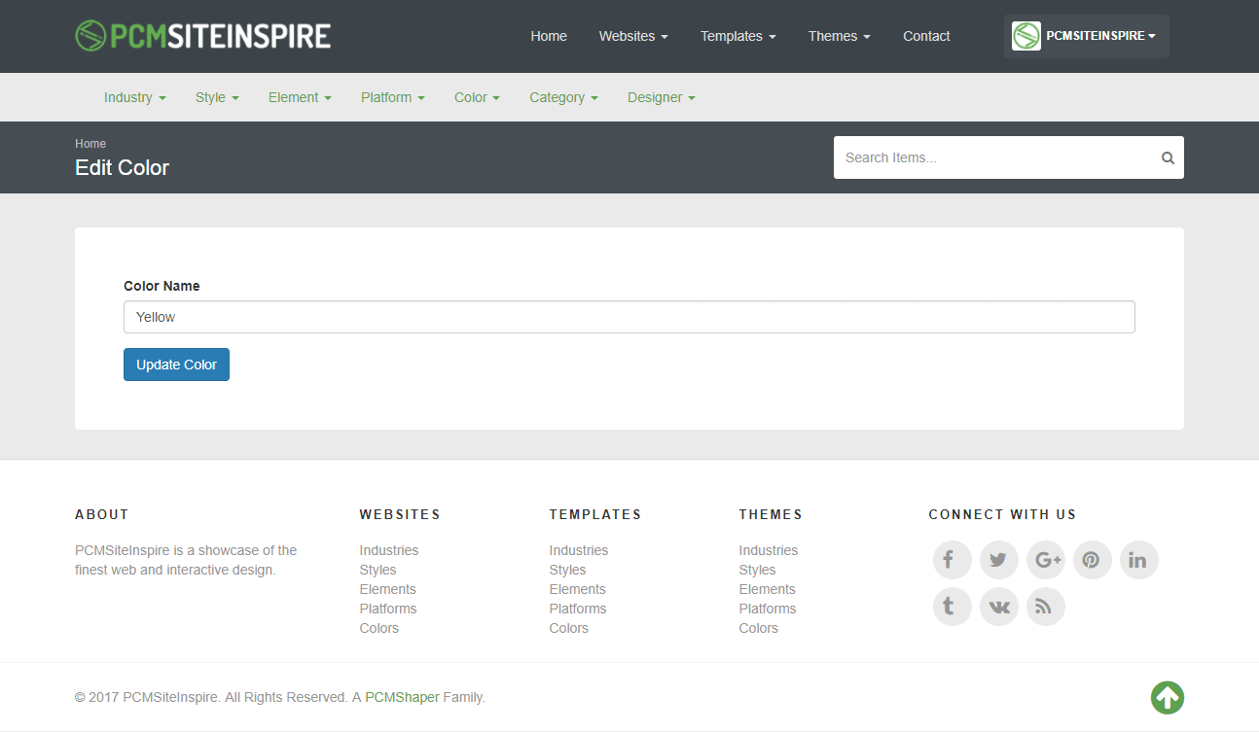Open the Themes dropdown in navbar
1259x732 pixels.
[839, 36]
